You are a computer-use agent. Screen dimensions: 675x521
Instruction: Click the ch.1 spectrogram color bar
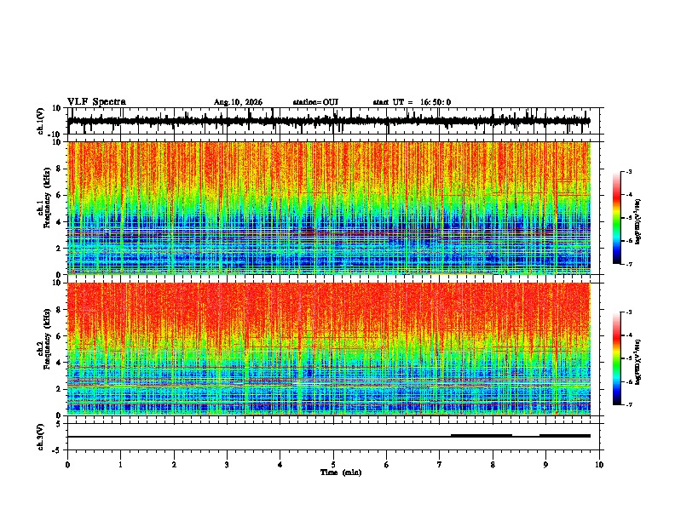pyautogui.click(x=617, y=218)
